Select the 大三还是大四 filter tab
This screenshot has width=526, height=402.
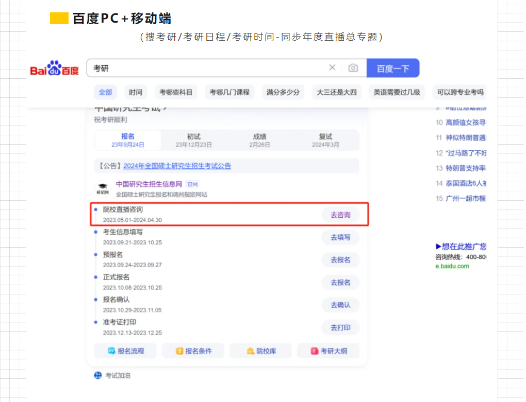336,92
